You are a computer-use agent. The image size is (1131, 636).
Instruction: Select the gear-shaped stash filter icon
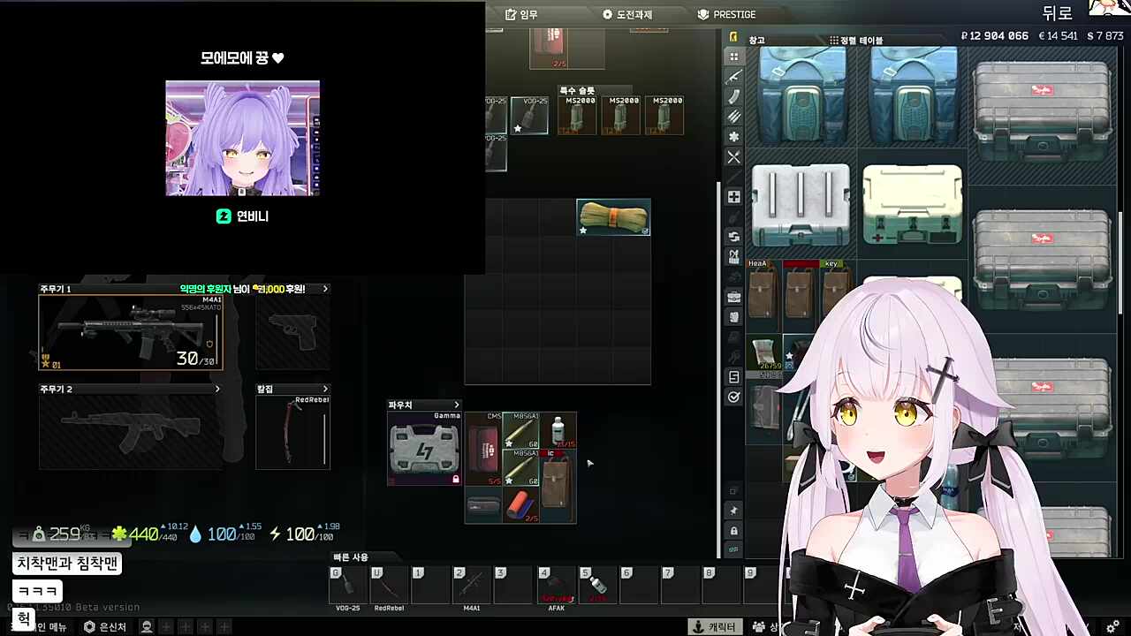[733, 137]
